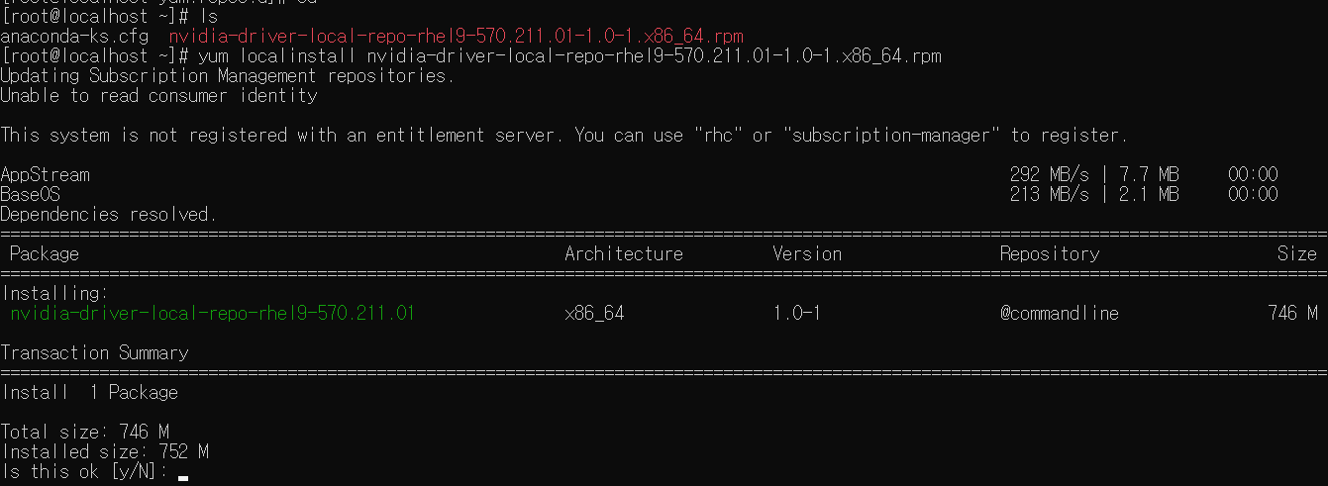Click the Repository column header
The width and height of the screenshot is (1328, 486).
[1050, 254]
